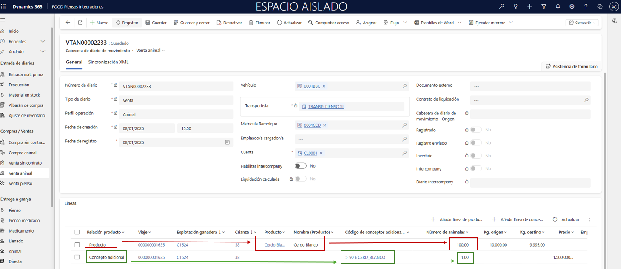Expand Plantillas de Word dropdown
The width and height of the screenshot is (623, 270).
tap(460, 23)
